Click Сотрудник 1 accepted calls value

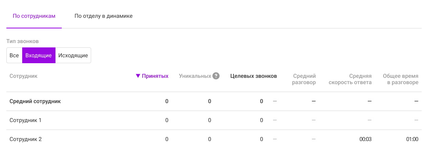[167, 120]
